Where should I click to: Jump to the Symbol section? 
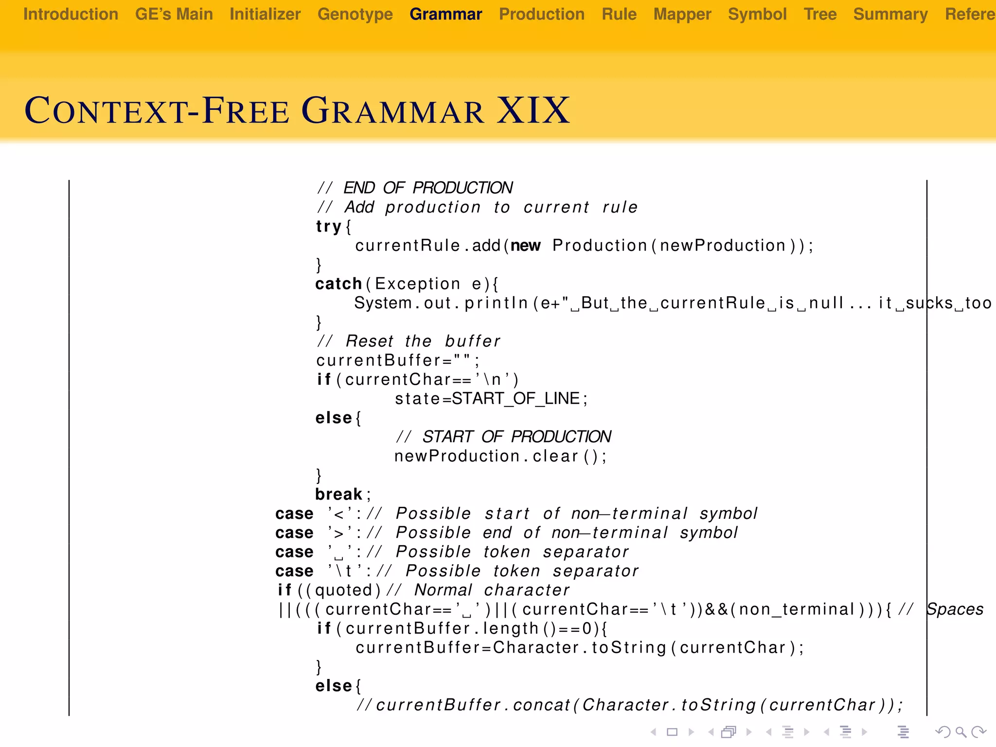point(757,14)
